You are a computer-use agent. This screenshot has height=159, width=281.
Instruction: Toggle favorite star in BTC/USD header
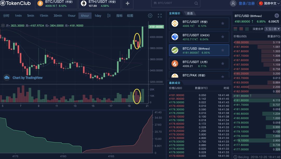click(277, 16)
